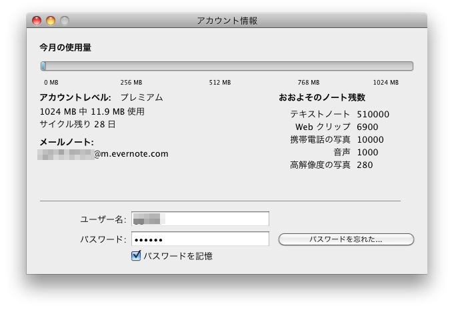
Task: Click the blue usage indicator at bar start
Action: (43, 66)
